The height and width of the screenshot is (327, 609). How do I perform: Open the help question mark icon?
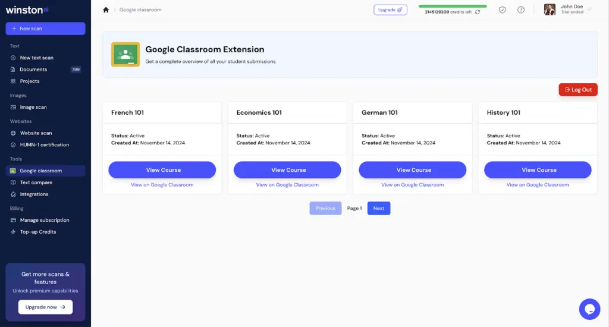pos(521,10)
